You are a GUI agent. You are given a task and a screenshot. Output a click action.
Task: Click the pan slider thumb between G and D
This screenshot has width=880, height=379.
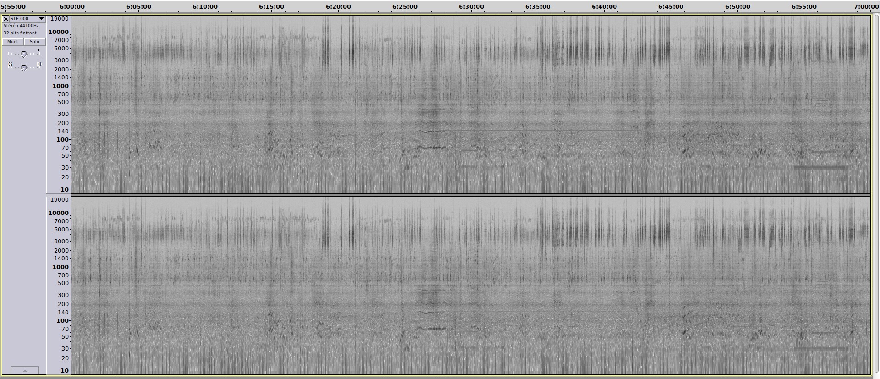[x=24, y=68]
